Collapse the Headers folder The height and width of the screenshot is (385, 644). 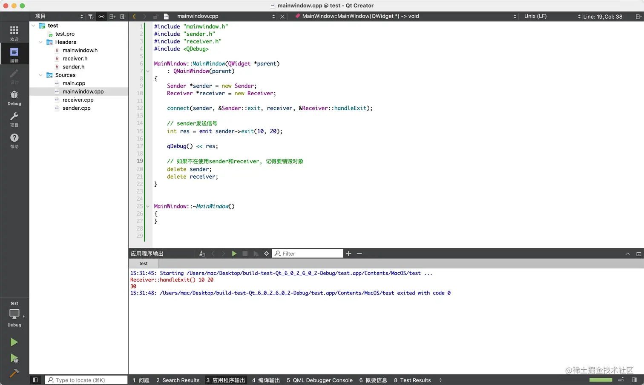pos(41,42)
